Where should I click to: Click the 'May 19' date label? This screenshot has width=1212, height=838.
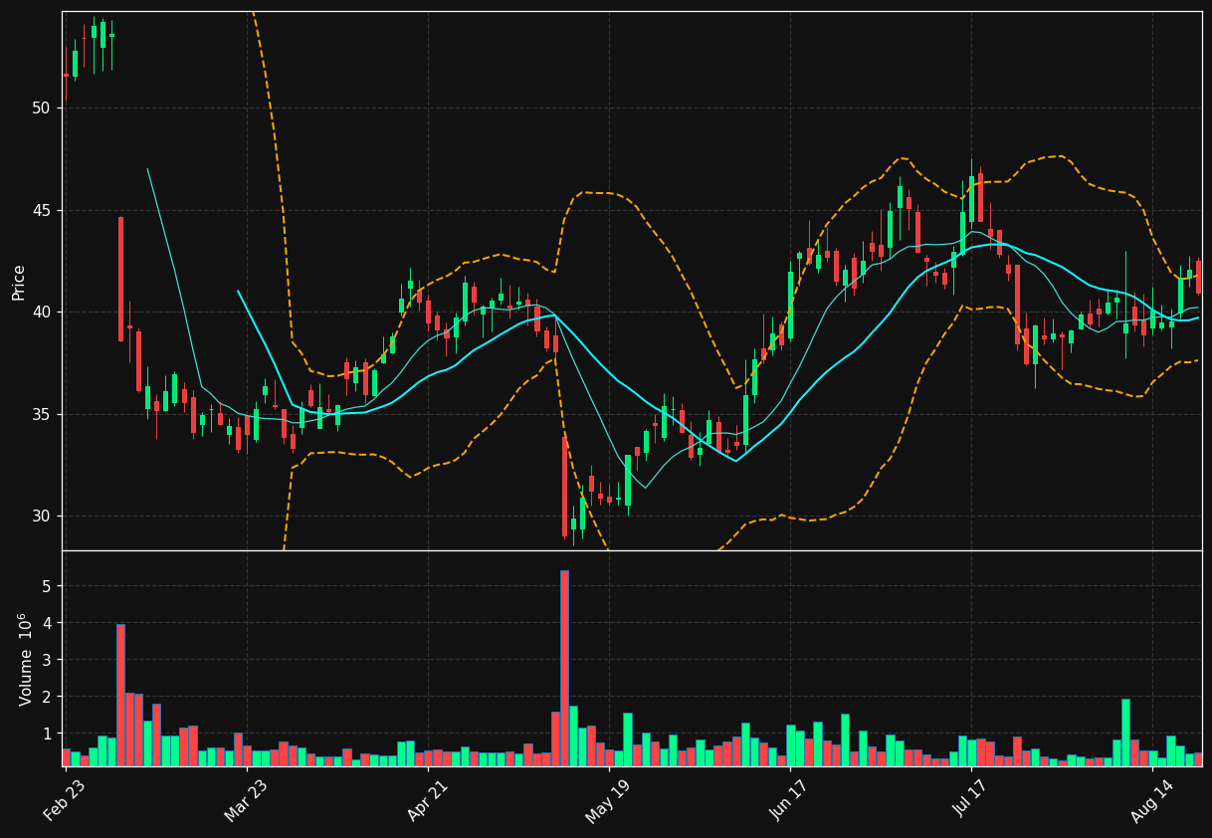608,801
